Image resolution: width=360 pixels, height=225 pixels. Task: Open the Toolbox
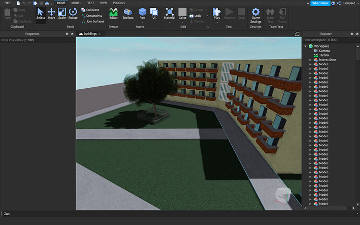tap(128, 14)
